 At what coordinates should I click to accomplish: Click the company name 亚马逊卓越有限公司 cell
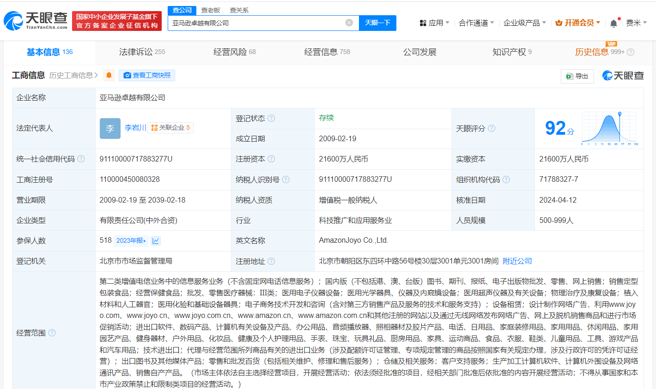(x=133, y=98)
